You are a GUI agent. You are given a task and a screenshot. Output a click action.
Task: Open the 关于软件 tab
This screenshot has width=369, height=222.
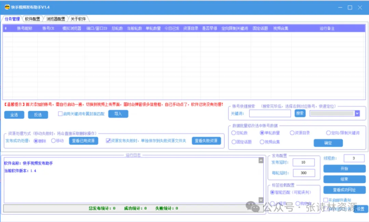point(78,19)
